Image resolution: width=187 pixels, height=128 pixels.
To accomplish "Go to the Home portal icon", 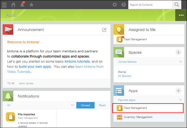I will click(13, 5).
